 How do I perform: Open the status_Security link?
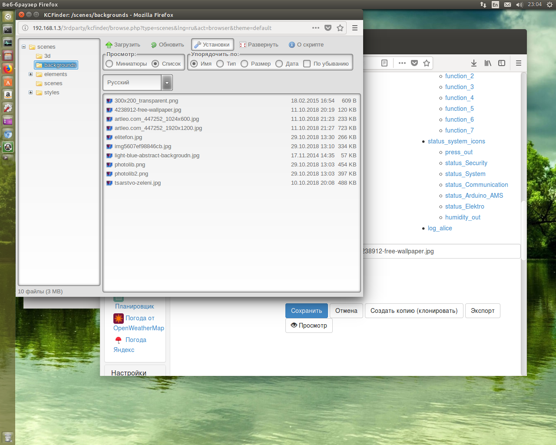(466, 163)
